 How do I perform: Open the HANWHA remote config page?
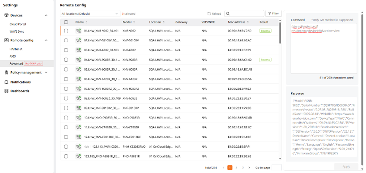point(16,49)
